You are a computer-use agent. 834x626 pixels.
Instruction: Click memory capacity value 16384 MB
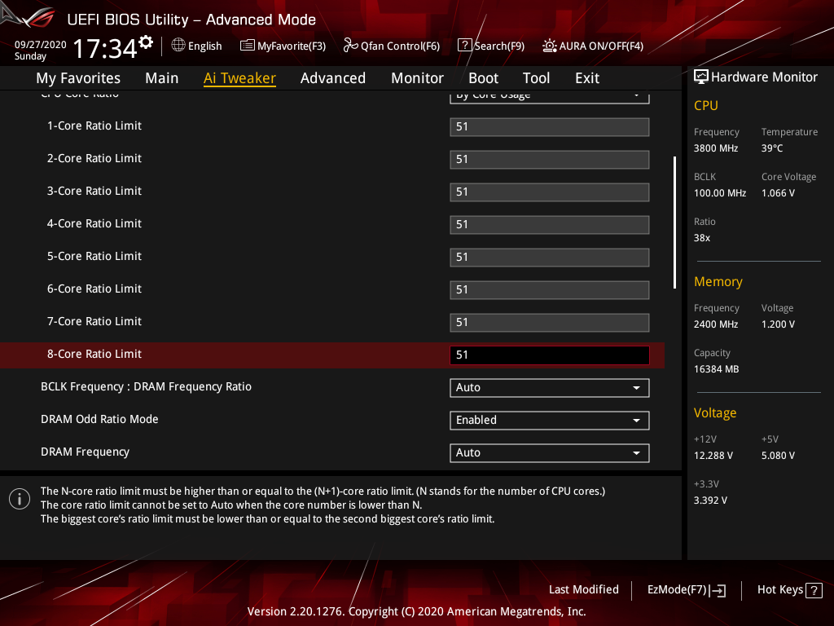pyautogui.click(x=716, y=369)
